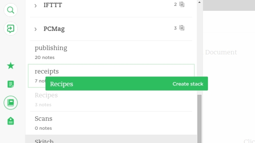Open Work Chat icon in sidebar
The image size is (255, 143).
11,28
